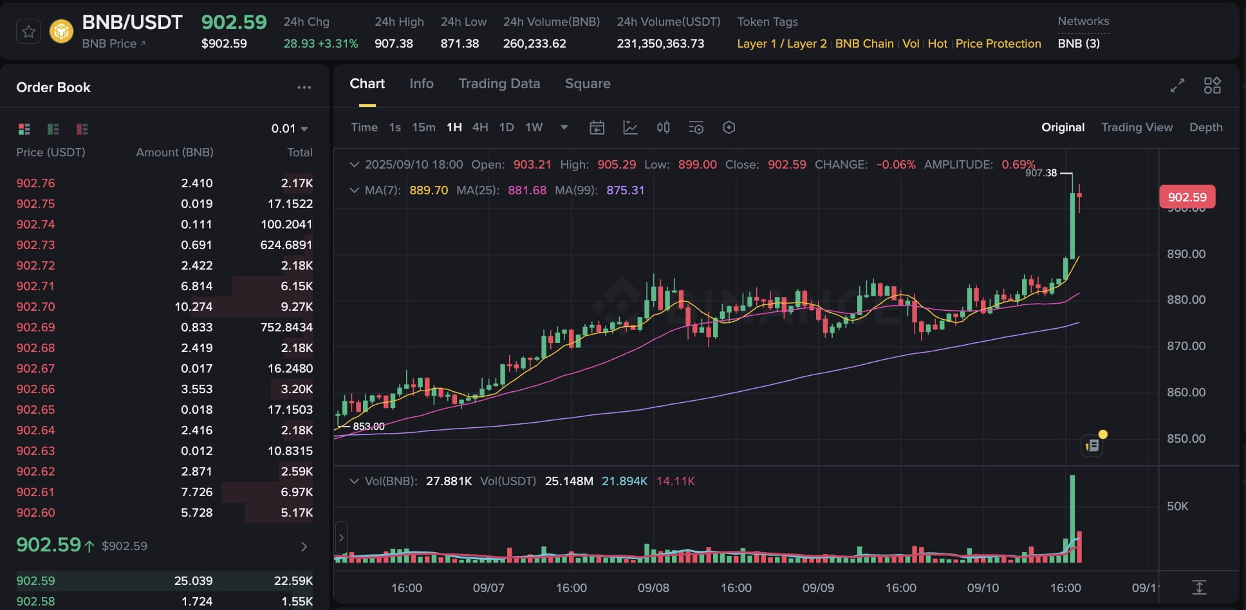The height and width of the screenshot is (610, 1246).
Task: Expand chart to fullscreen
Action: 1177,85
